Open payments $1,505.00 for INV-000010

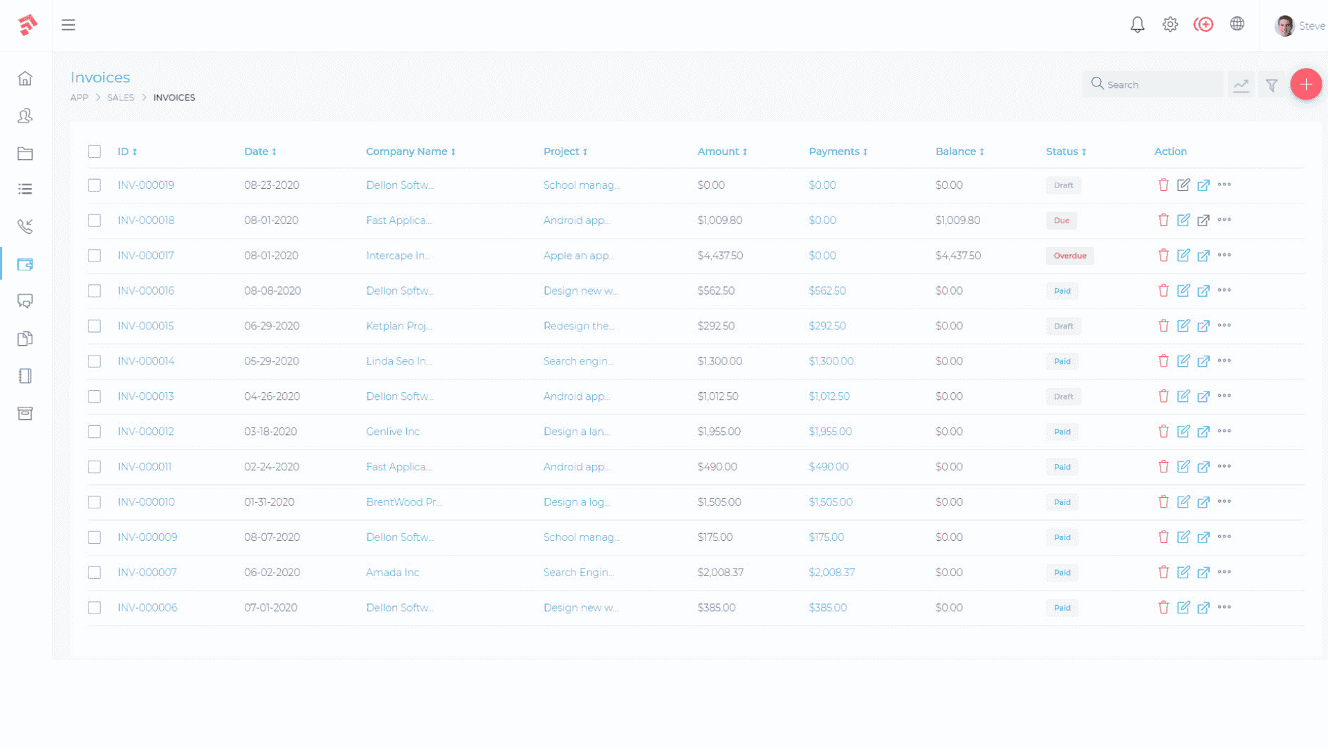click(x=831, y=502)
